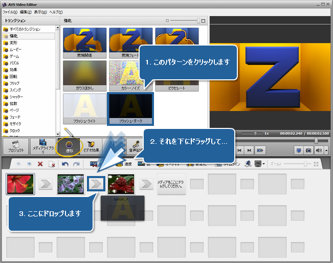Expand the volume control arrow

click(326, 150)
